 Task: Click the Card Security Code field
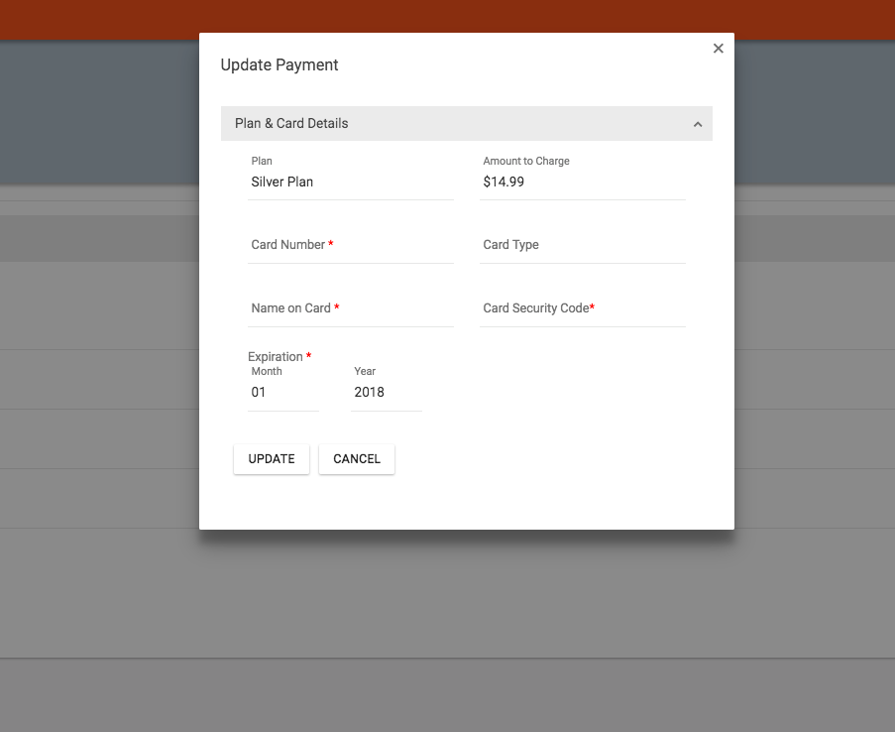pyautogui.click(x=582, y=313)
